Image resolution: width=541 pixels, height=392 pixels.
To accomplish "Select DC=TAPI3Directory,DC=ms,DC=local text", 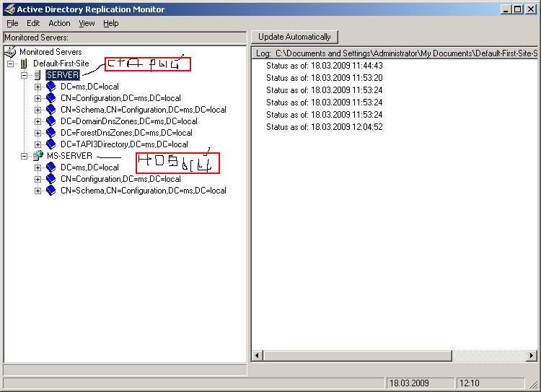I will pos(124,144).
